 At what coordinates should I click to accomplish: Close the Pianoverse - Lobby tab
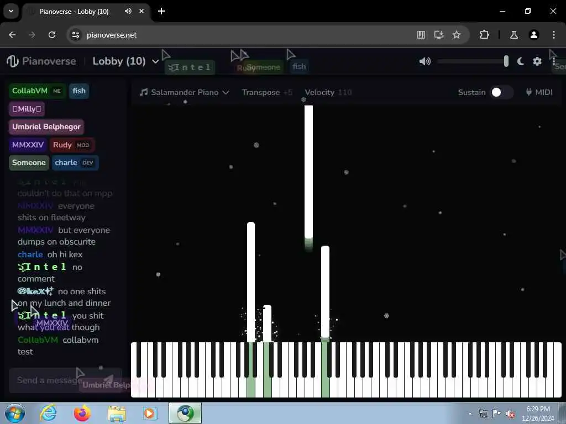[x=141, y=11]
